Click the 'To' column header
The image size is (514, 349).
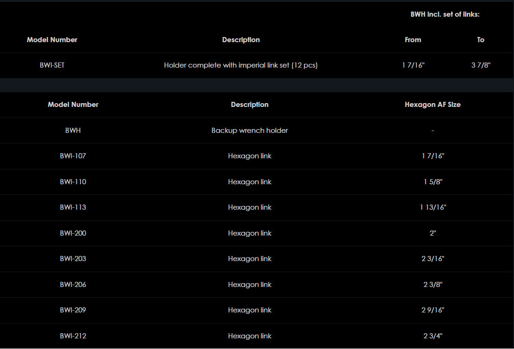(481, 40)
